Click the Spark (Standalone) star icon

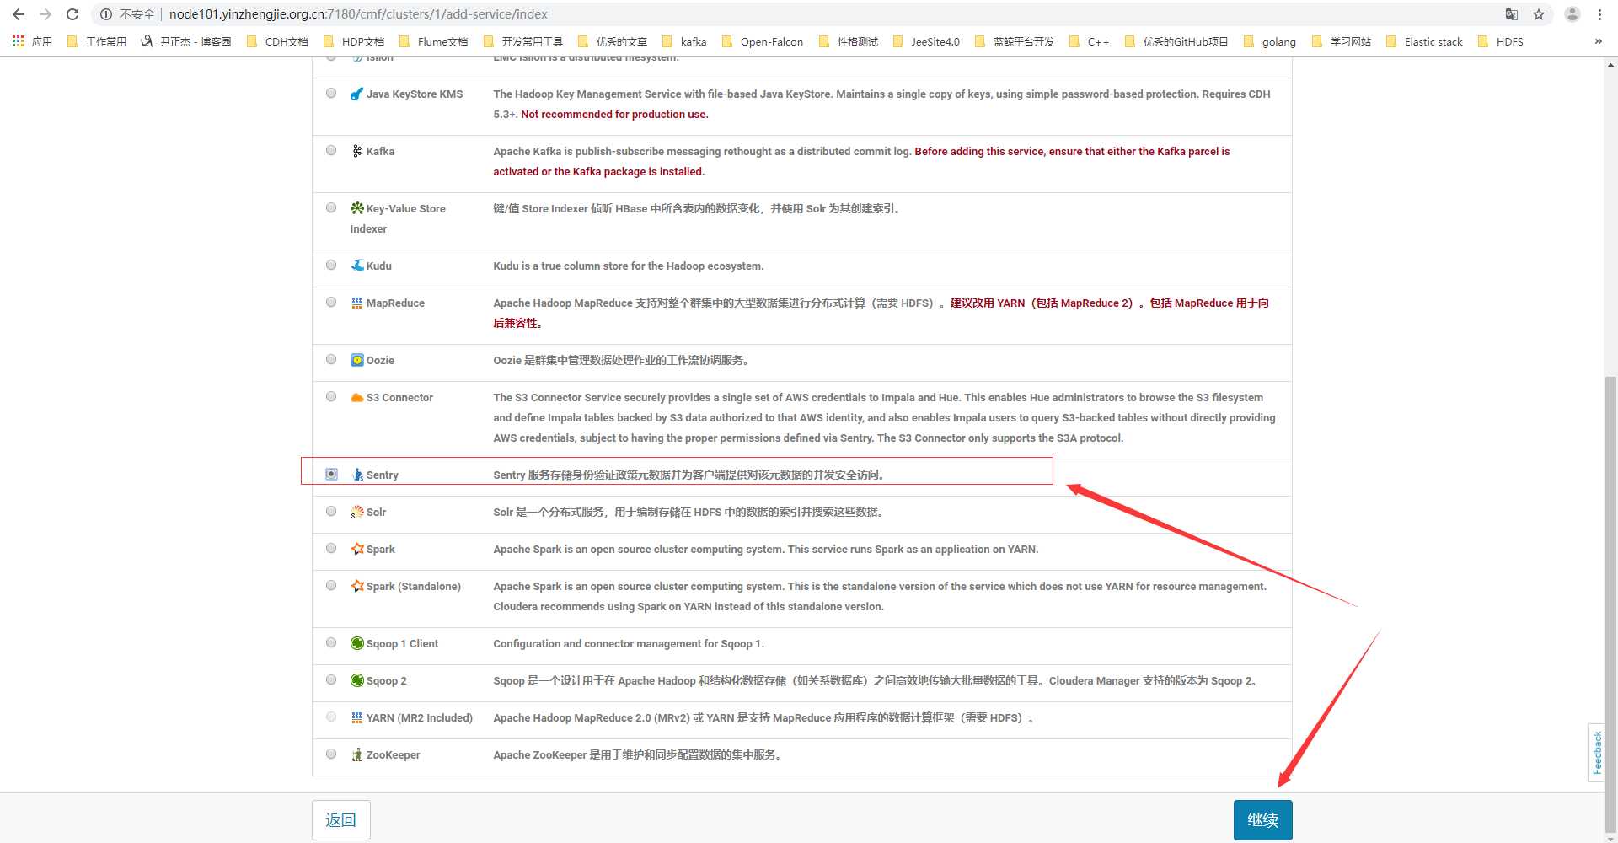pyautogui.click(x=357, y=586)
